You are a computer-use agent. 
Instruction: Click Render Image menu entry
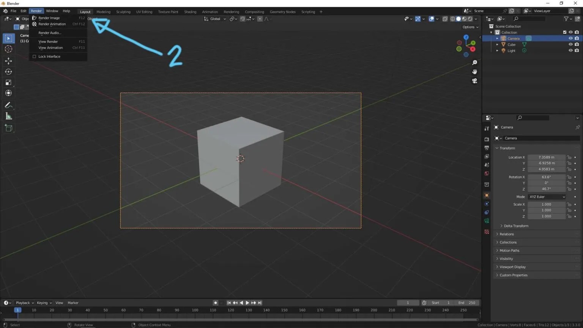point(58,18)
